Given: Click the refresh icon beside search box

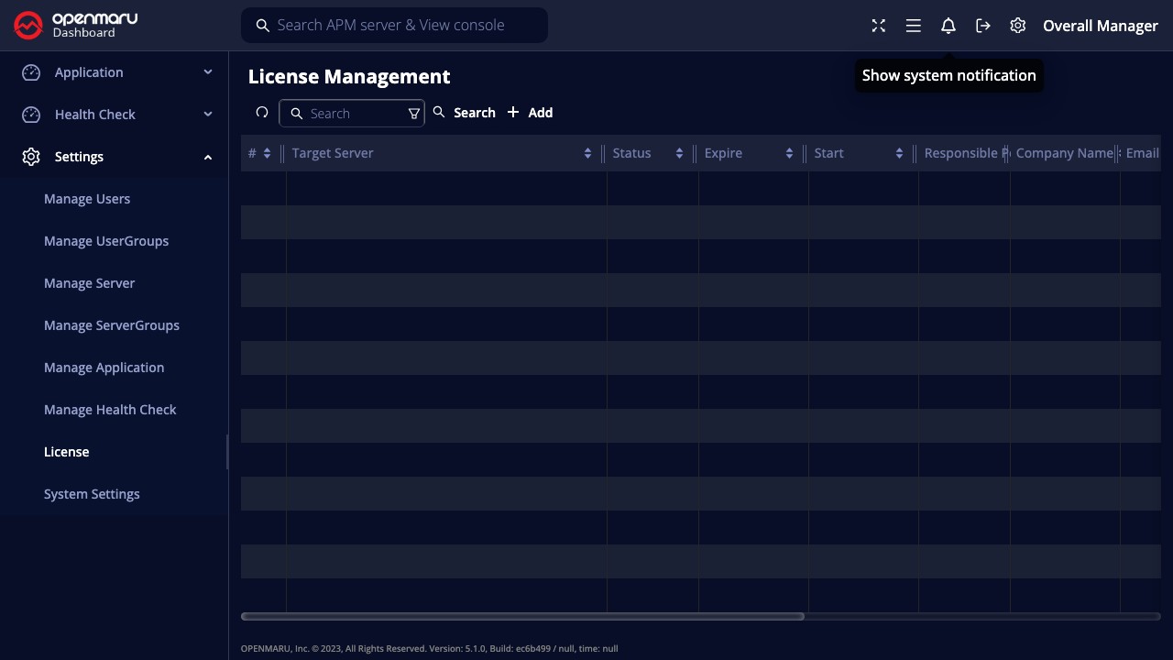Looking at the screenshot, I should pos(262,113).
